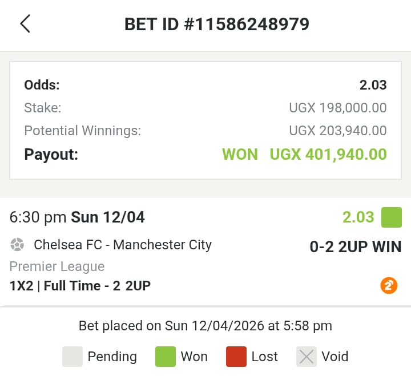Open the Chelsea FC - Manchester City match
The height and width of the screenshot is (376, 411).
[123, 245]
